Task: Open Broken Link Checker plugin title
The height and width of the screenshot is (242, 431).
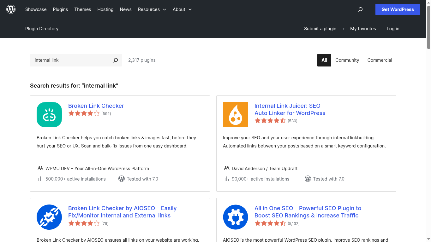Action: (x=96, y=106)
